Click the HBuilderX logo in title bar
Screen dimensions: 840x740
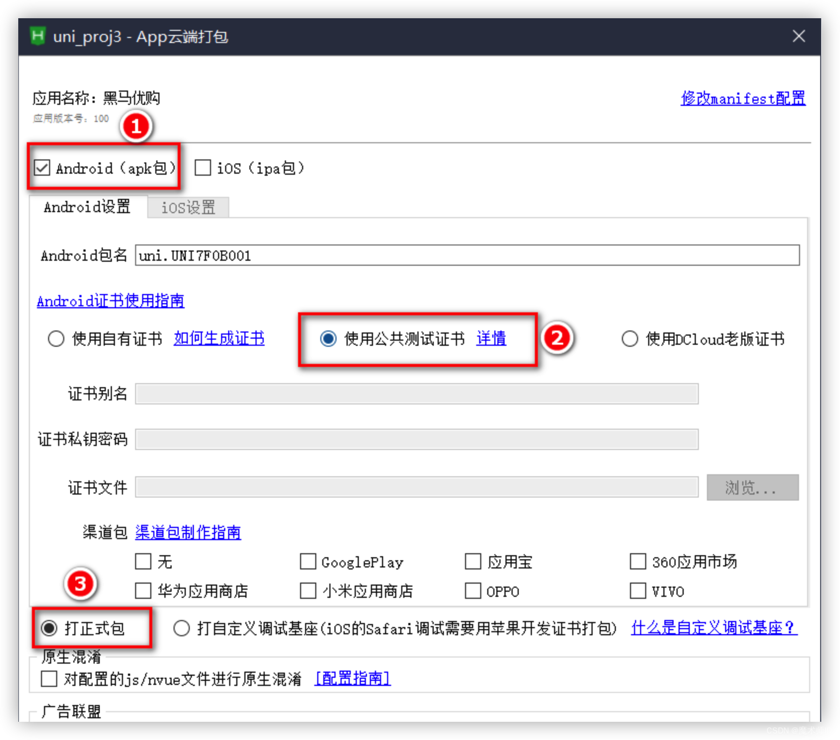(38, 36)
